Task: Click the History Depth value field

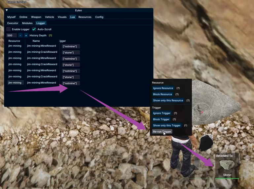Action: (12, 35)
